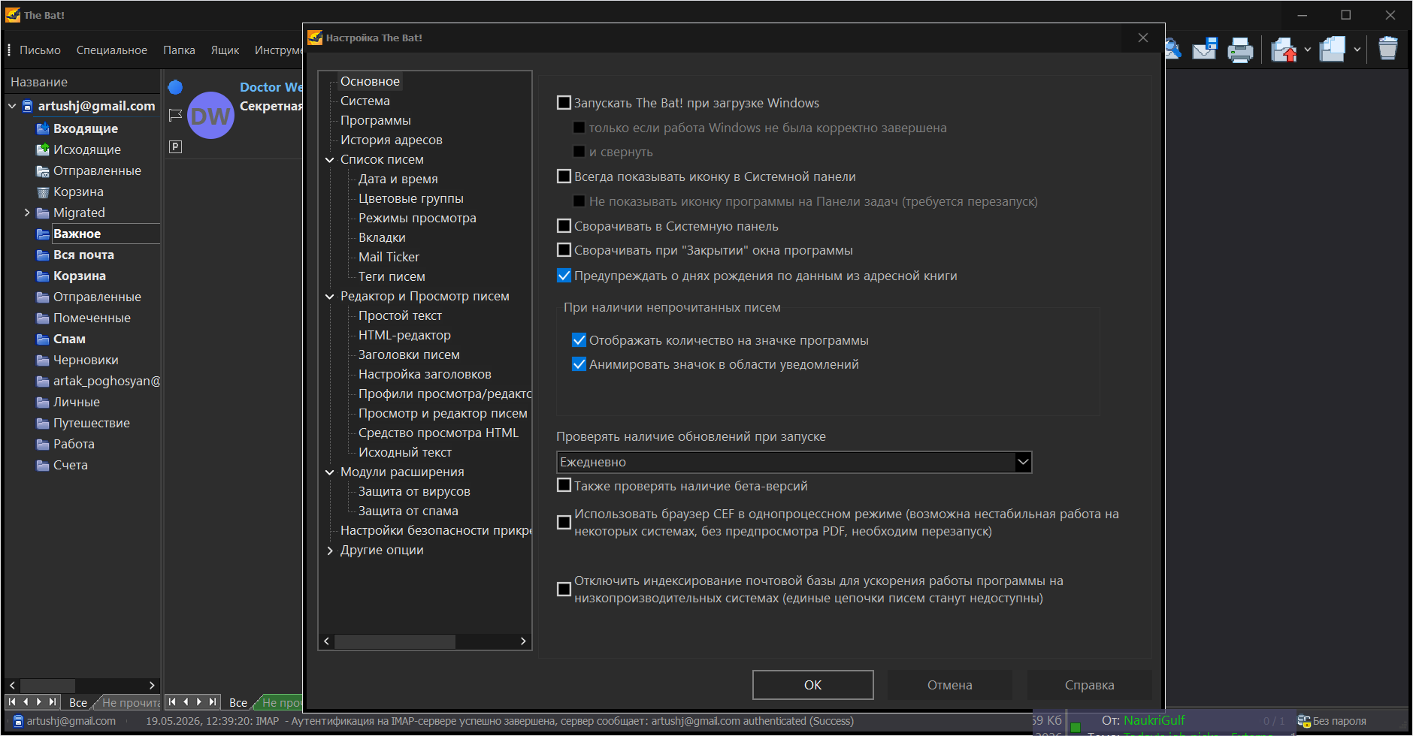This screenshot has width=1413, height=736.
Task: Open the Специальное menu
Action: (111, 50)
